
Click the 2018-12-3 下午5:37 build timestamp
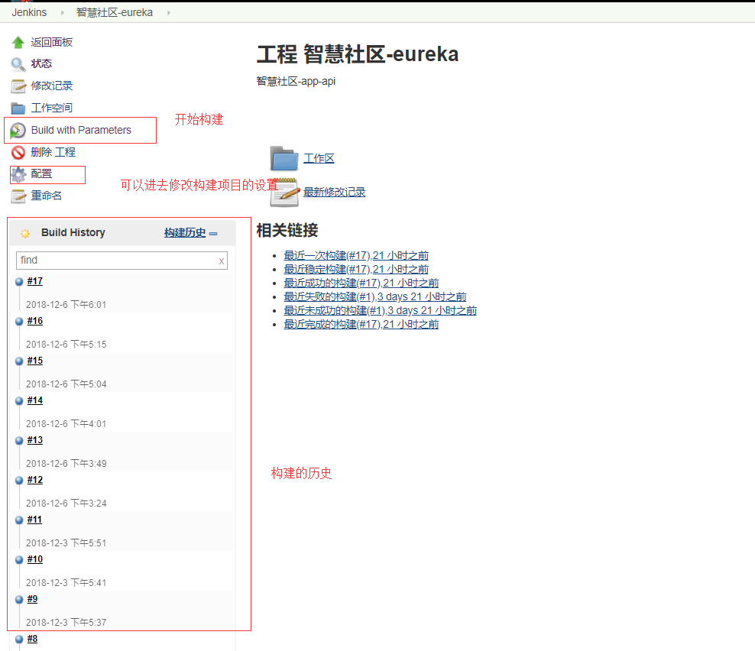pyautogui.click(x=66, y=622)
